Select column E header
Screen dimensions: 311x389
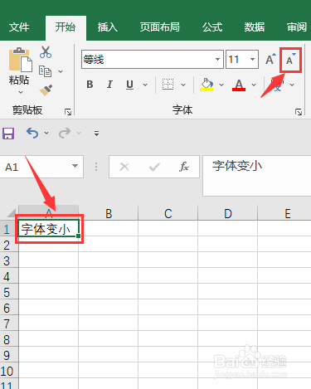click(284, 213)
